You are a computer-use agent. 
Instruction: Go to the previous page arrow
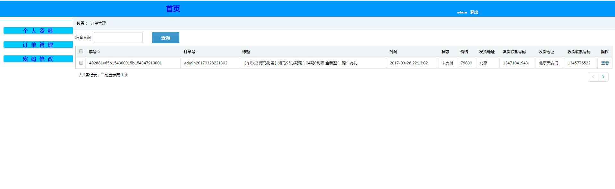pyautogui.click(x=593, y=77)
